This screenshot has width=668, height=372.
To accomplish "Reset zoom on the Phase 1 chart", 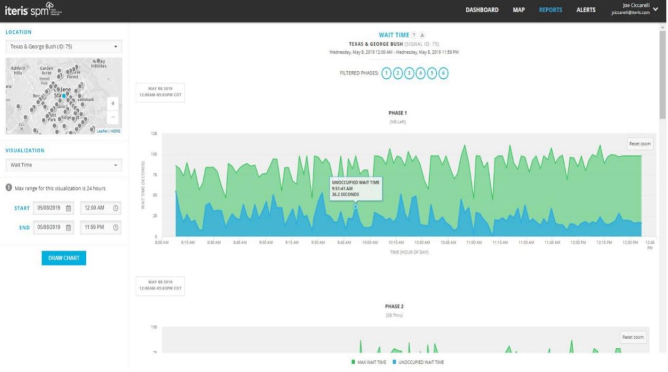I will click(x=639, y=144).
